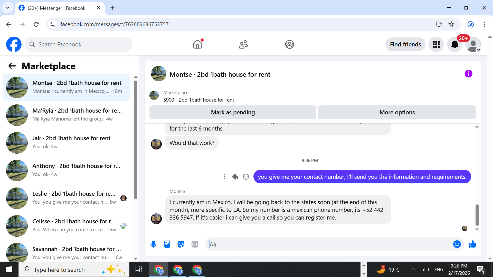Attach a photo using the image icon

167,244
